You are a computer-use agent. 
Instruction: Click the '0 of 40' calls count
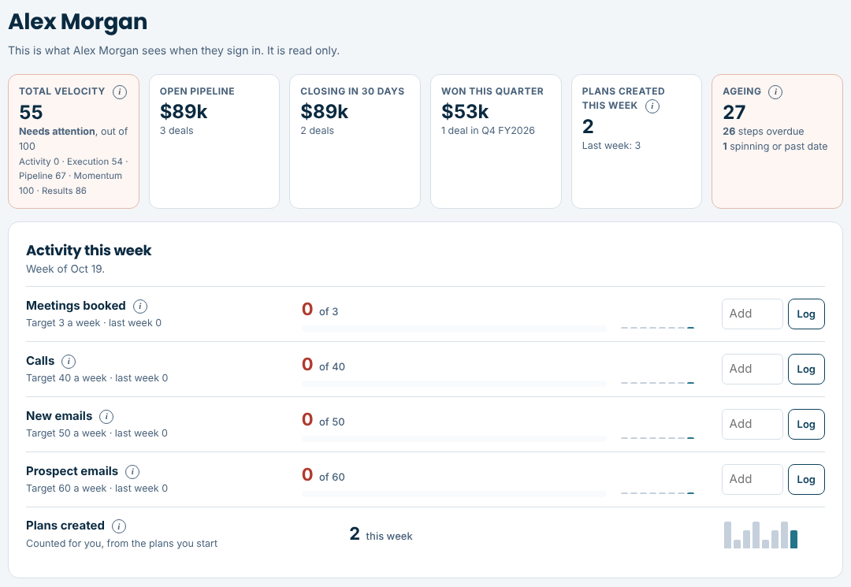[x=324, y=365]
